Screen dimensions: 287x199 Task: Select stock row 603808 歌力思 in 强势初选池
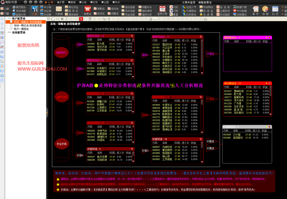point(109,44)
